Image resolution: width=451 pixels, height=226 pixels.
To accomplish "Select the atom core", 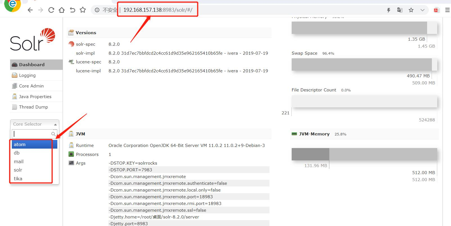I will 35,144.
